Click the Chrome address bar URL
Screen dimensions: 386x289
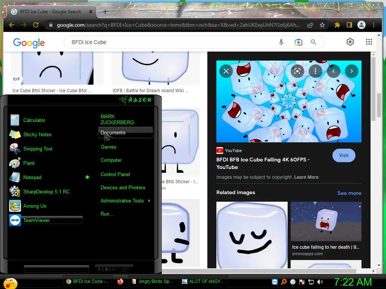coord(178,25)
